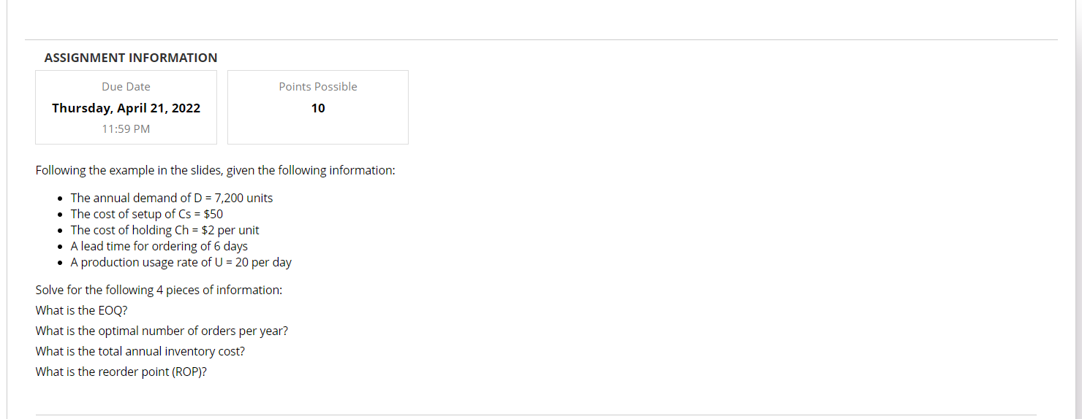1082x419 pixels.
Task: Click the 'Following the example in the slides' sentence
Action: point(216,170)
